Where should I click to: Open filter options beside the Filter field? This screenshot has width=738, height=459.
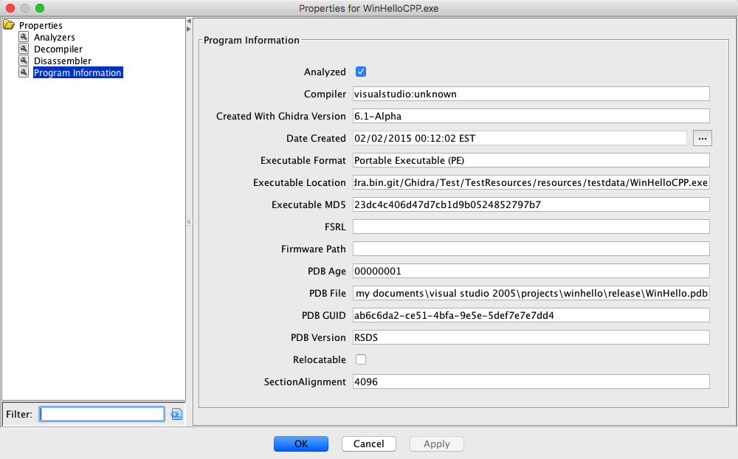176,414
